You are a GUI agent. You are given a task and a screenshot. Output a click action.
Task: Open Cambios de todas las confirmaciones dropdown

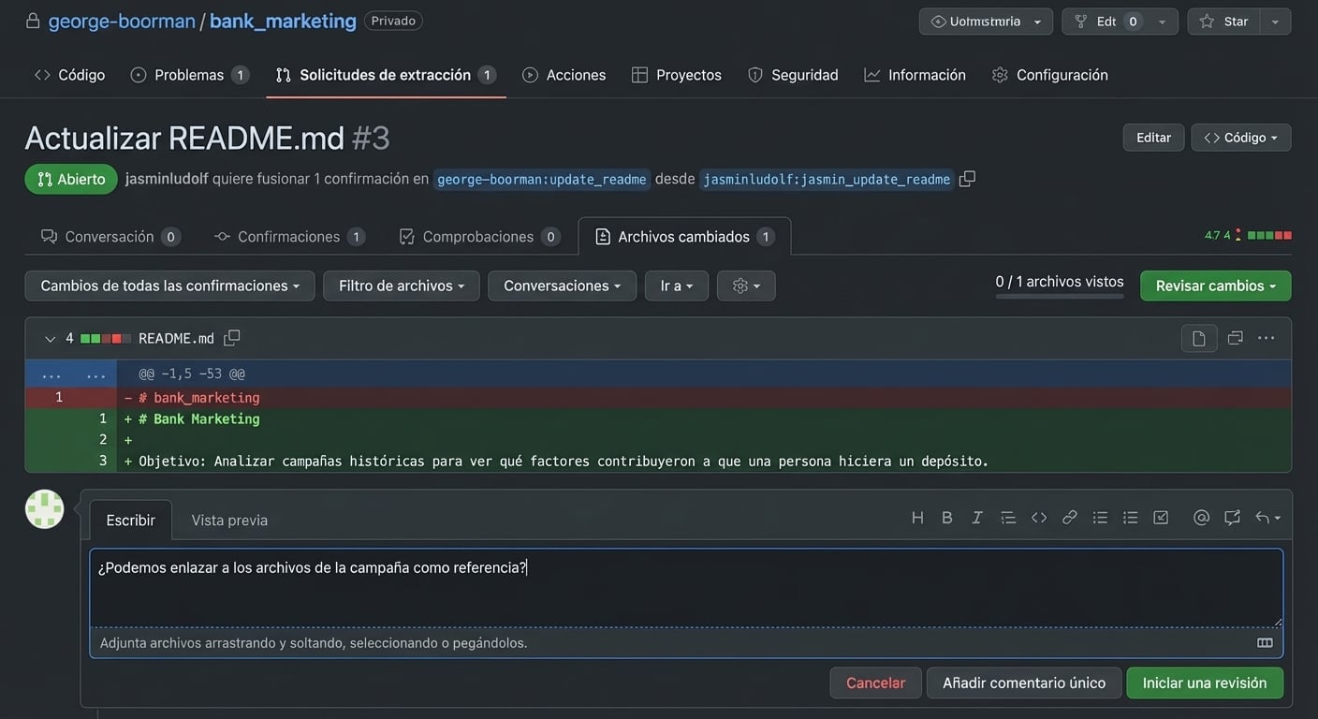[x=169, y=286]
